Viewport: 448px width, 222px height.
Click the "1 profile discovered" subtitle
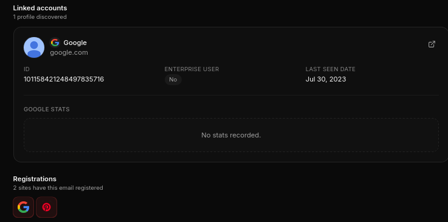click(40, 17)
